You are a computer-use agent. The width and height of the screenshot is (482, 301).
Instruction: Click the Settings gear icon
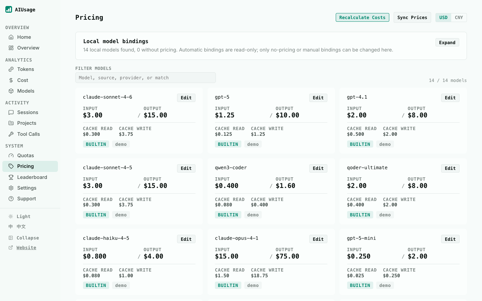click(x=11, y=188)
